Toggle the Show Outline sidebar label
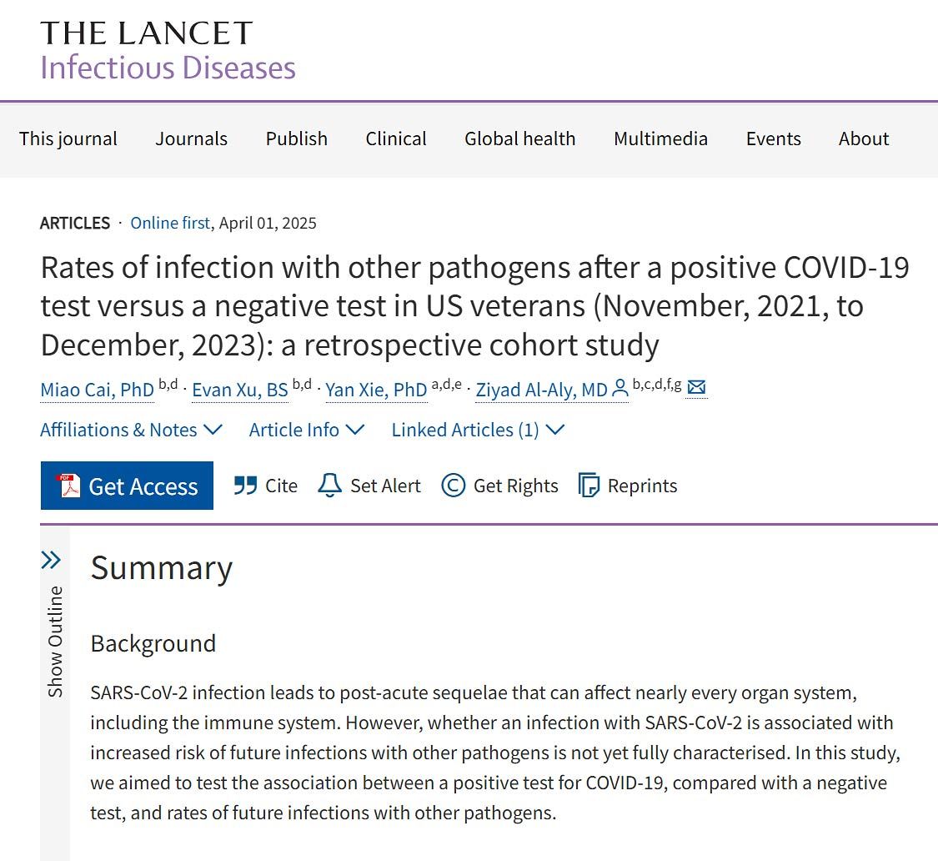 tap(55, 642)
